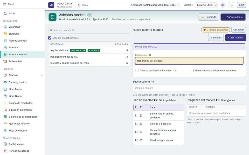Click the Nuevo modelo button
Image resolution: width=249 pixels, height=155 pixels.
(x=233, y=17)
